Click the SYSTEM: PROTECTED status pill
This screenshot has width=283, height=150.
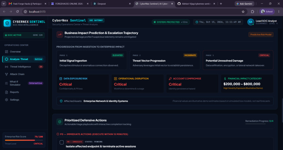point(171,22)
